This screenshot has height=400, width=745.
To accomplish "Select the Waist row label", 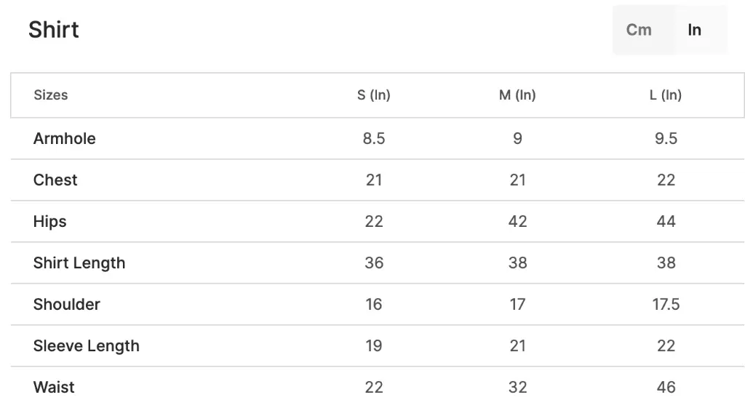I will pos(54,387).
